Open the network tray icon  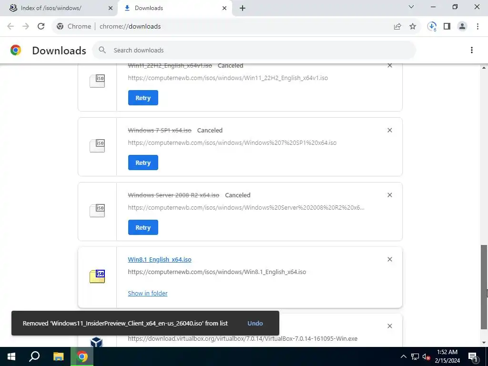click(415, 356)
